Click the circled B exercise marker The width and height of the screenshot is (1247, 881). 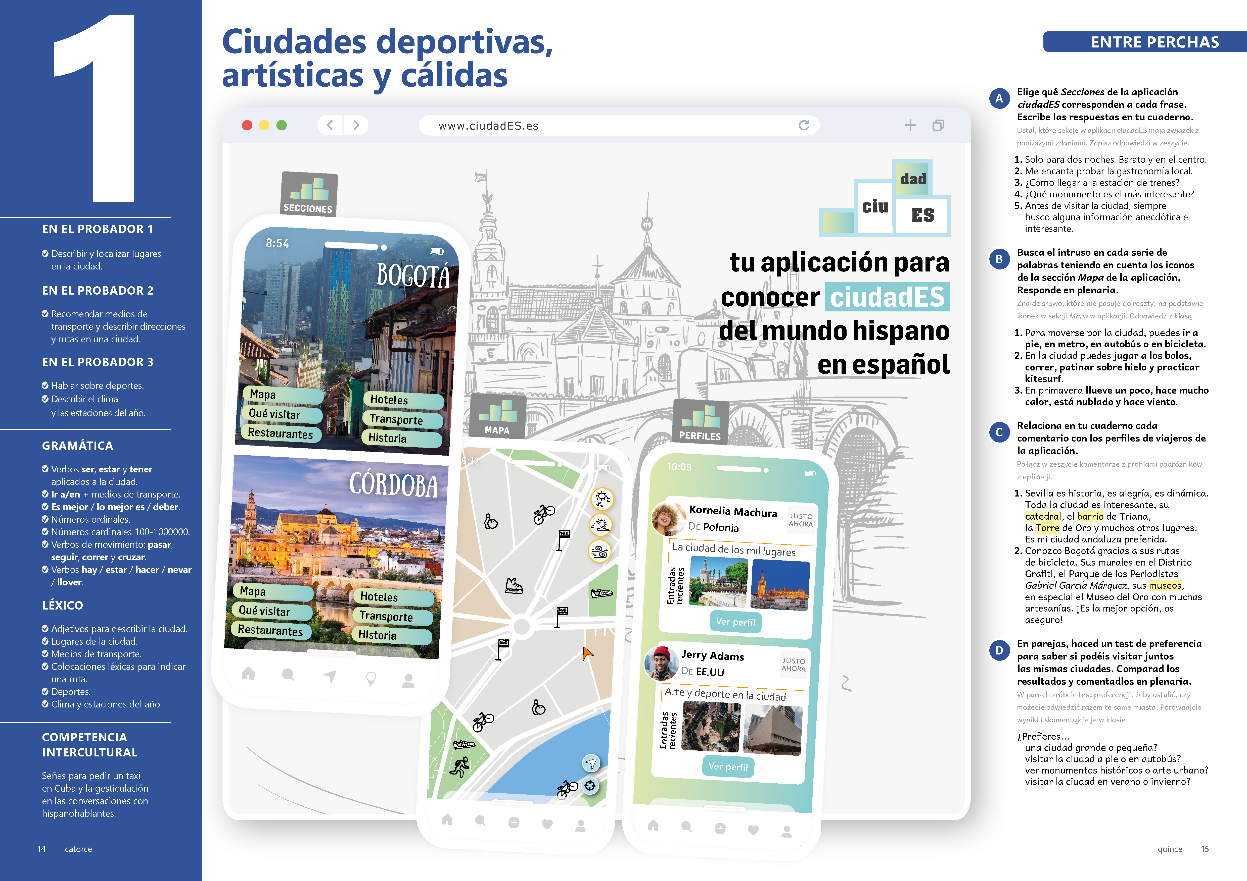(x=999, y=259)
